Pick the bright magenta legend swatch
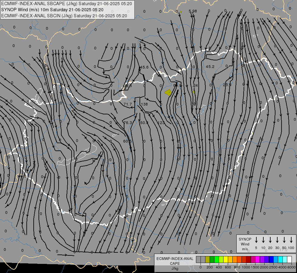Image resolution: width=297 pixels, height=273 pixels. [x=258, y=260]
